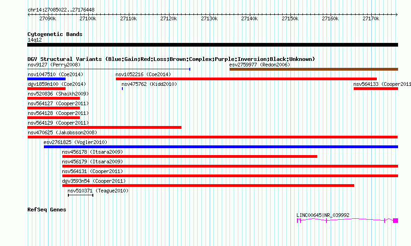Image resolution: width=411 pixels, height=246 pixels.
Task: Click the red nsv1052216 loss bar
Action: click(247, 79)
